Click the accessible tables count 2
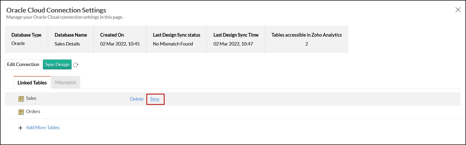This screenshot has width=466, height=145. point(307,44)
